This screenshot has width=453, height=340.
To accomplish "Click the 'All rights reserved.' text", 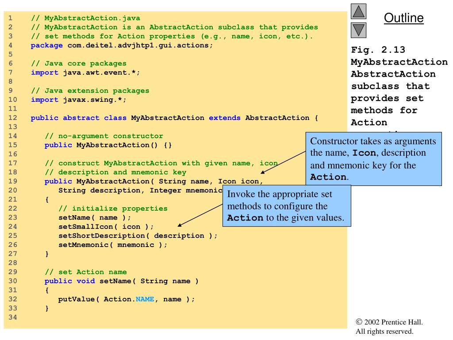I will tap(384, 331).
